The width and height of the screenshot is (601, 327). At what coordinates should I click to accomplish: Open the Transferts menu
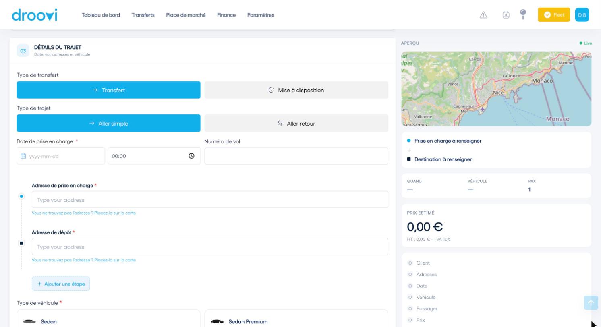(143, 15)
